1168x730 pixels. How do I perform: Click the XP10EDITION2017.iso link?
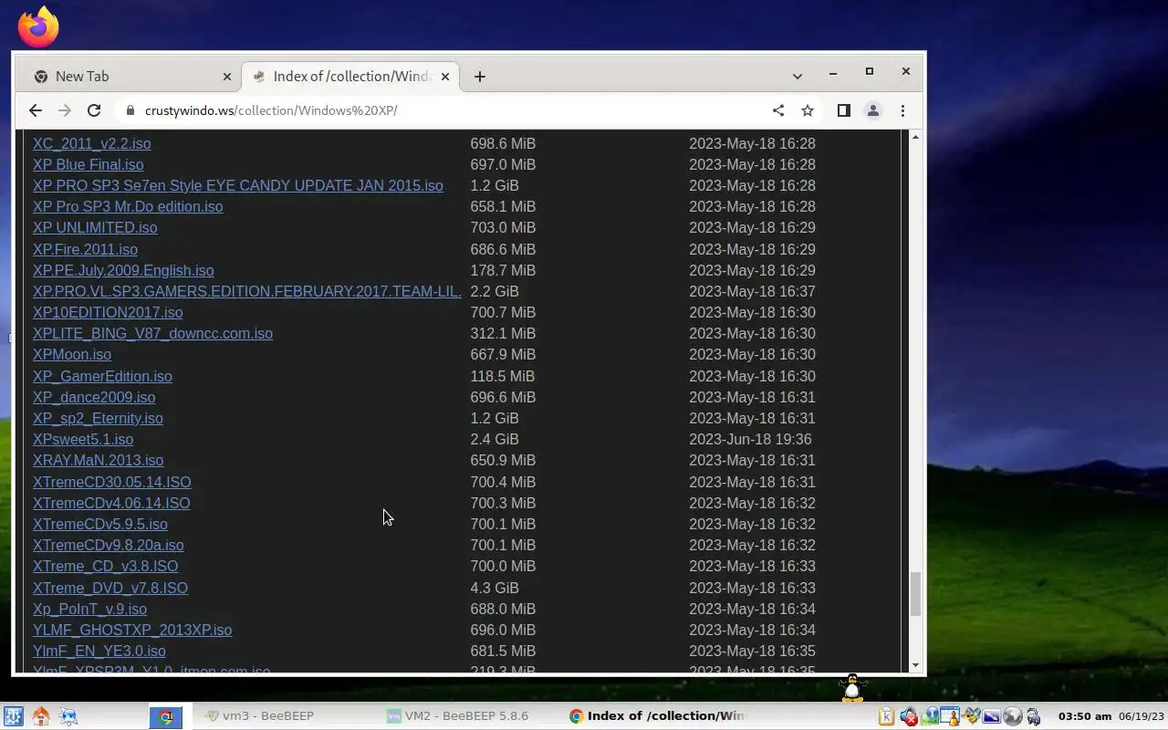(108, 312)
